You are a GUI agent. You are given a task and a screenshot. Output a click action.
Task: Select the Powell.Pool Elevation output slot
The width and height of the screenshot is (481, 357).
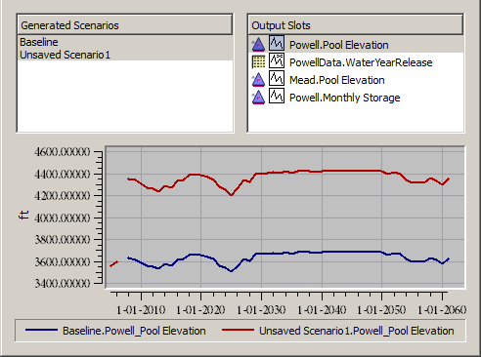(x=356, y=45)
